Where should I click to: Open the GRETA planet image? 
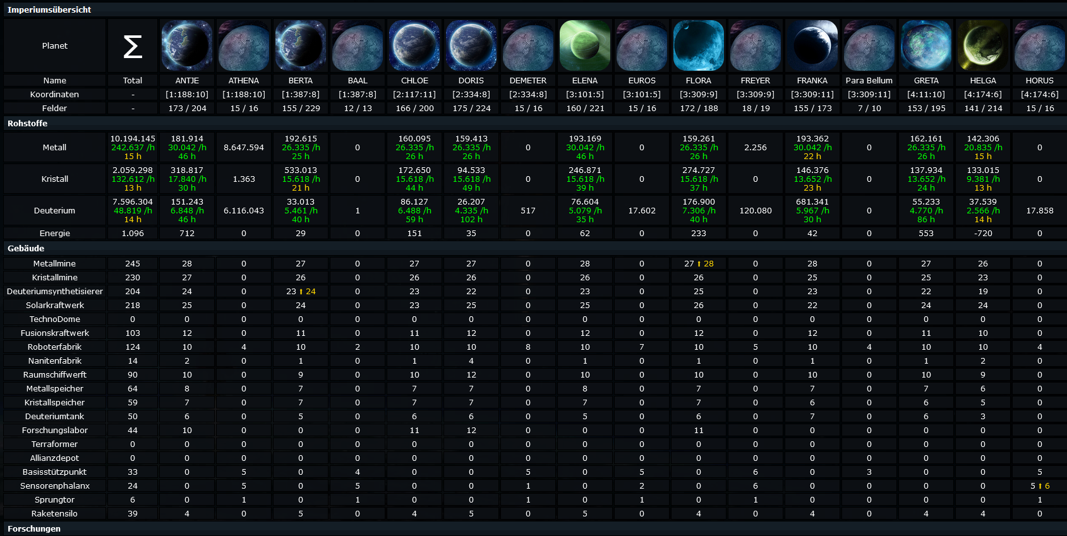[x=925, y=45]
